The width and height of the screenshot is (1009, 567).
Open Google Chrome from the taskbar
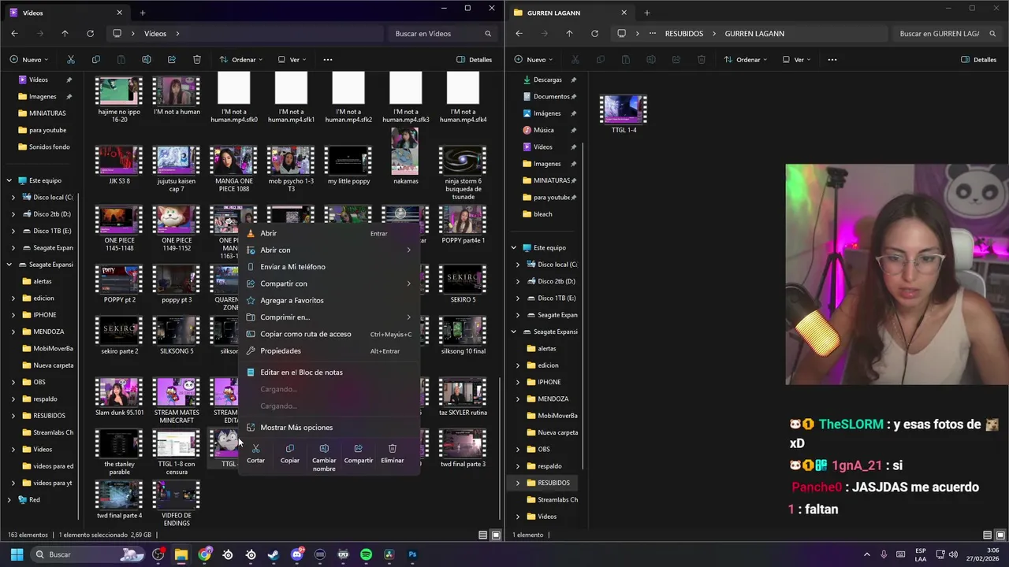pyautogui.click(x=205, y=554)
